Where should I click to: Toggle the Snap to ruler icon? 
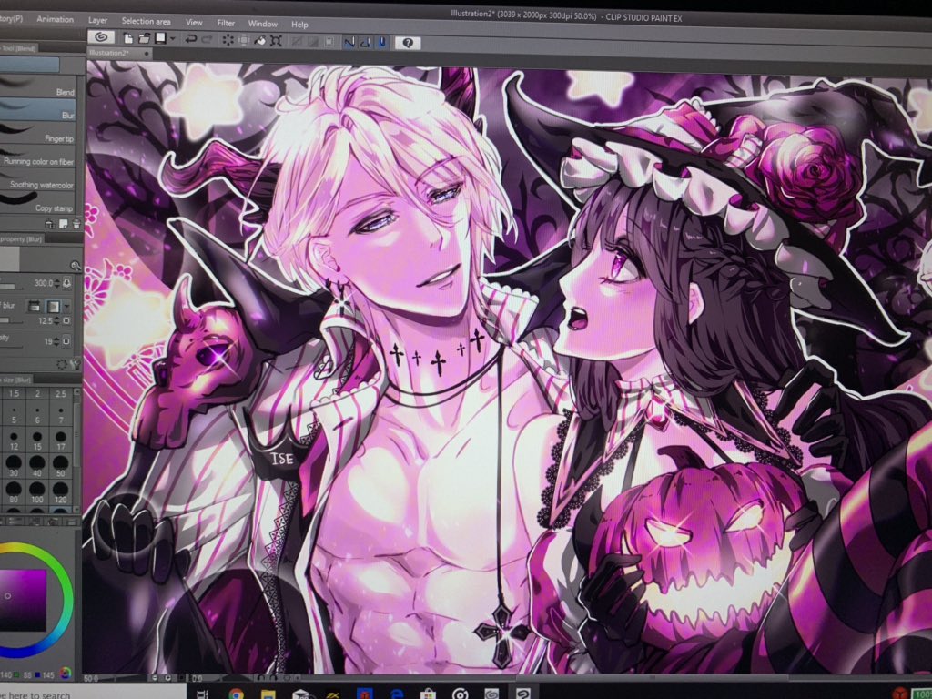point(349,42)
